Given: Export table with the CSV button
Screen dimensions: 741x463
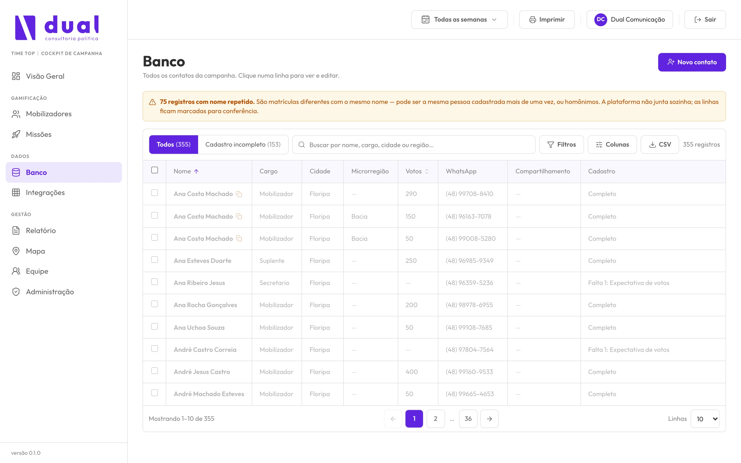Looking at the screenshot, I should point(660,145).
